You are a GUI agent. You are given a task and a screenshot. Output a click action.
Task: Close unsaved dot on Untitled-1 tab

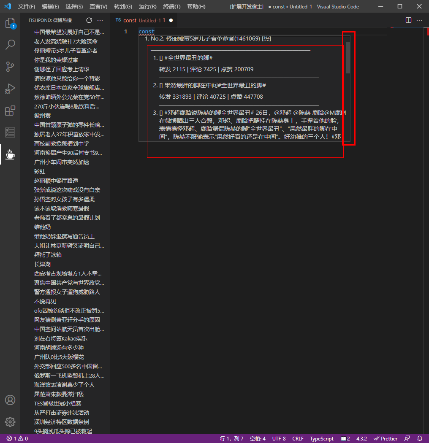[x=171, y=20]
